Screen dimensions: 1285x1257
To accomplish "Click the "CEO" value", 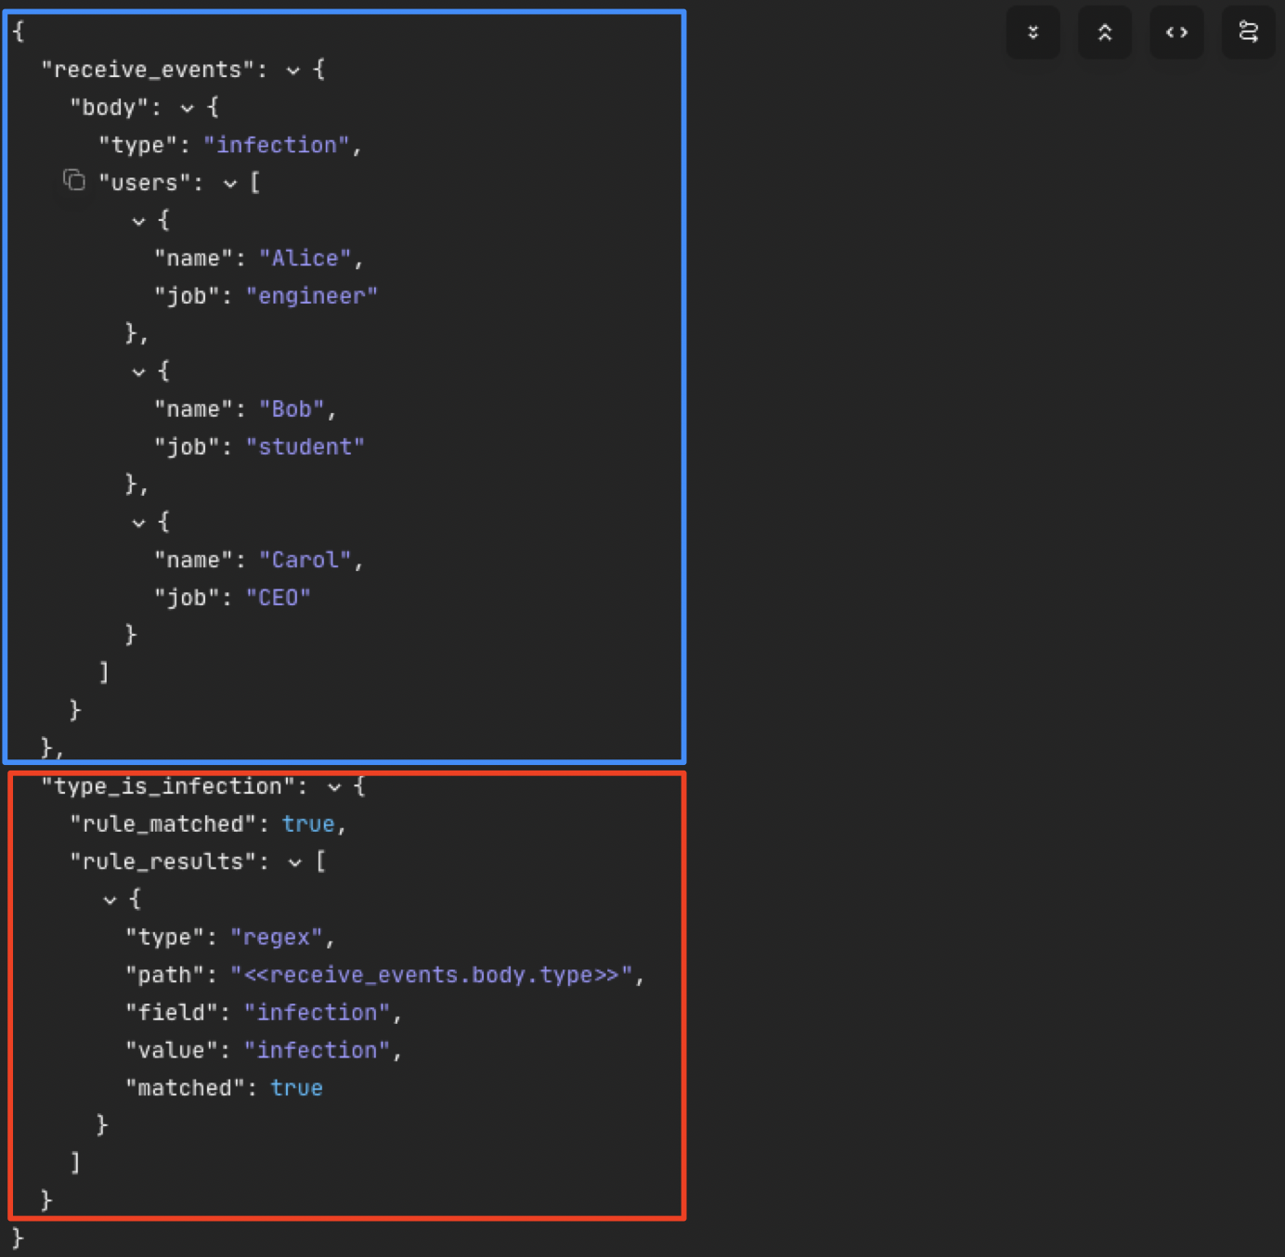I will [279, 598].
